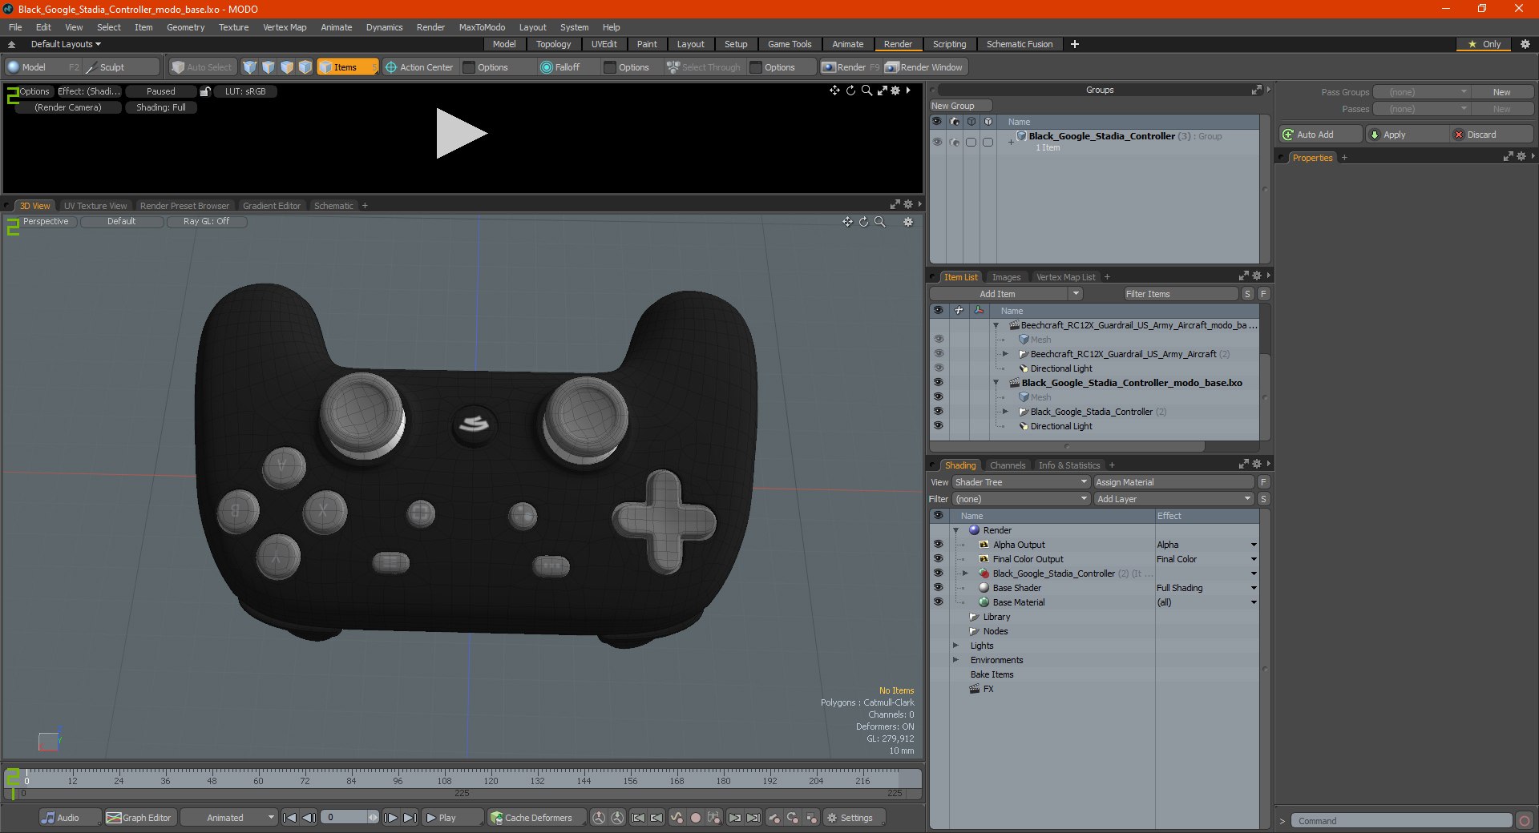Click the Assign Material button
This screenshot has width=1539, height=833.
pos(1173,482)
